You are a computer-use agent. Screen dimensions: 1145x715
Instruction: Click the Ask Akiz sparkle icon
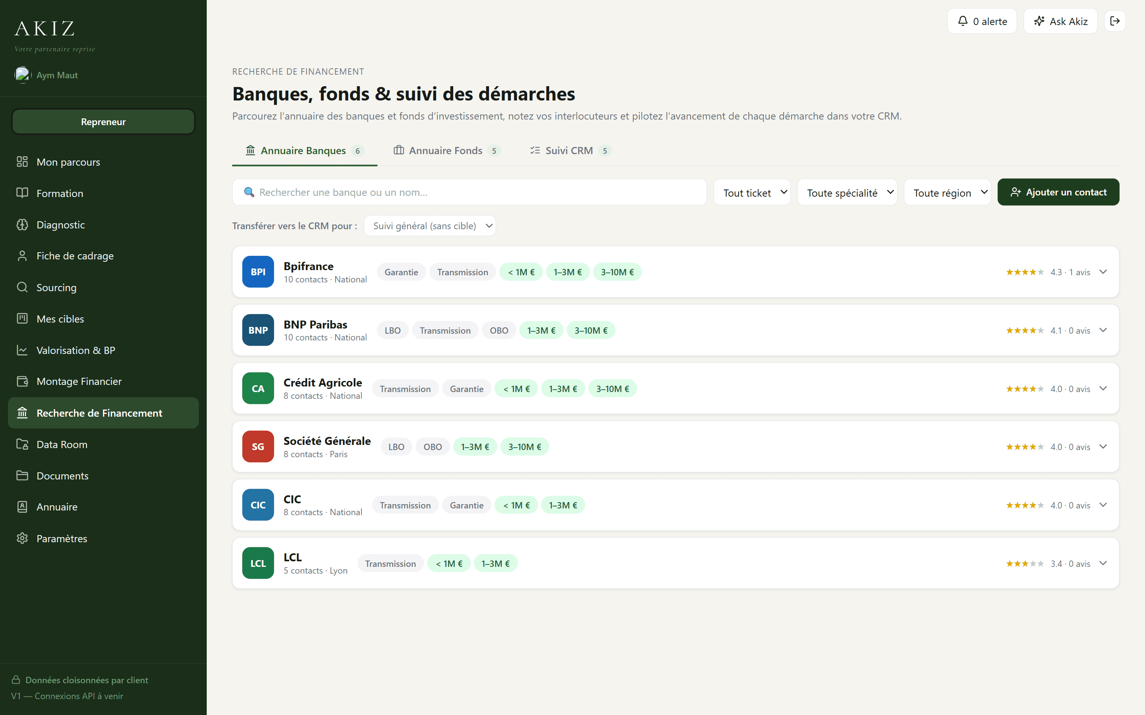click(x=1040, y=21)
